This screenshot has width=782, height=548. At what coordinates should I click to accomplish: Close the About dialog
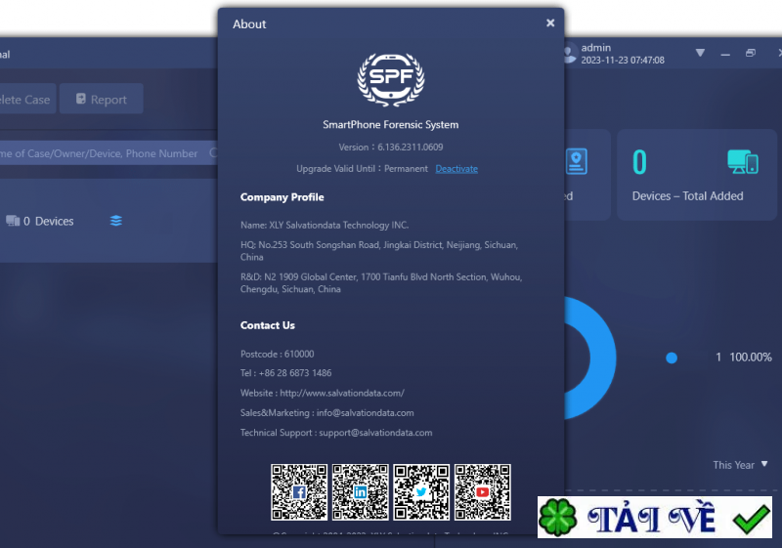click(x=550, y=22)
